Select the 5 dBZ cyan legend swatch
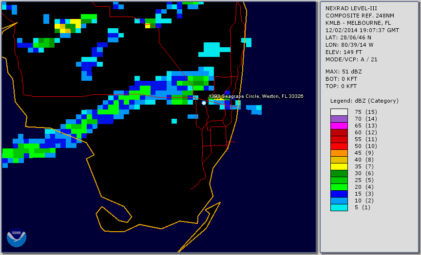 tap(339, 207)
